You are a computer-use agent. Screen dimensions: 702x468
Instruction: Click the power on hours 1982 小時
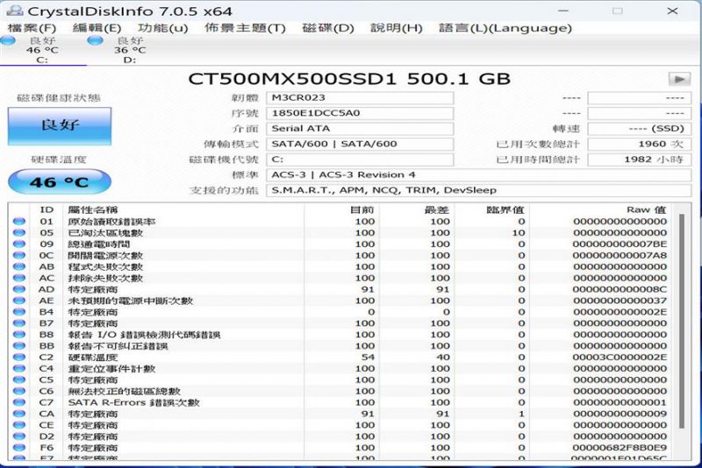(640, 160)
